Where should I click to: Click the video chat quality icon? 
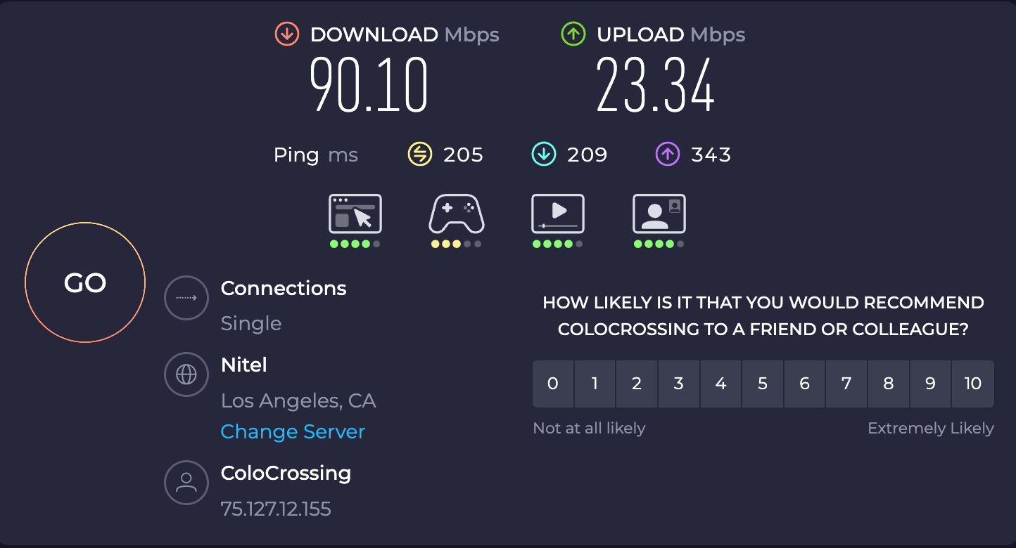(x=659, y=214)
